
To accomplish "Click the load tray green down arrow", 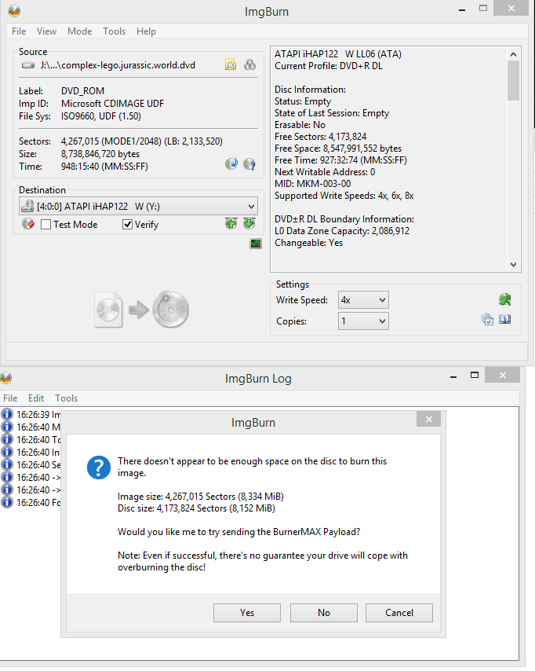I will point(249,224).
